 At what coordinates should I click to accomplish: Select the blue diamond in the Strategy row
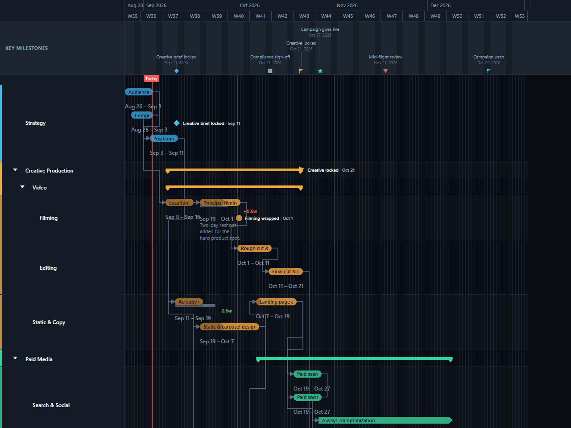tap(177, 123)
